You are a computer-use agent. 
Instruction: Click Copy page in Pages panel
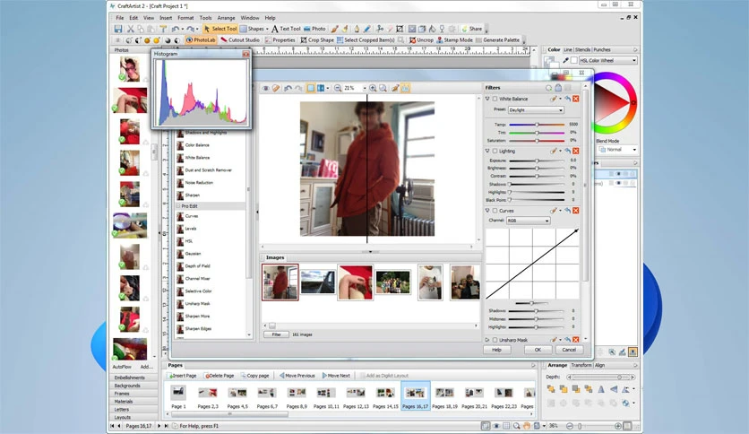(255, 376)
